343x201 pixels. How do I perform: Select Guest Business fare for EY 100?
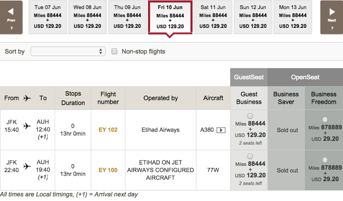tap(250, 156)
